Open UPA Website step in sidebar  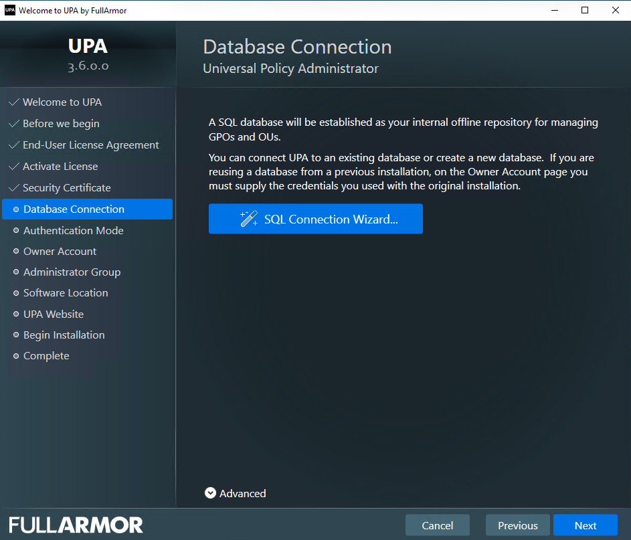pos(54,314)
